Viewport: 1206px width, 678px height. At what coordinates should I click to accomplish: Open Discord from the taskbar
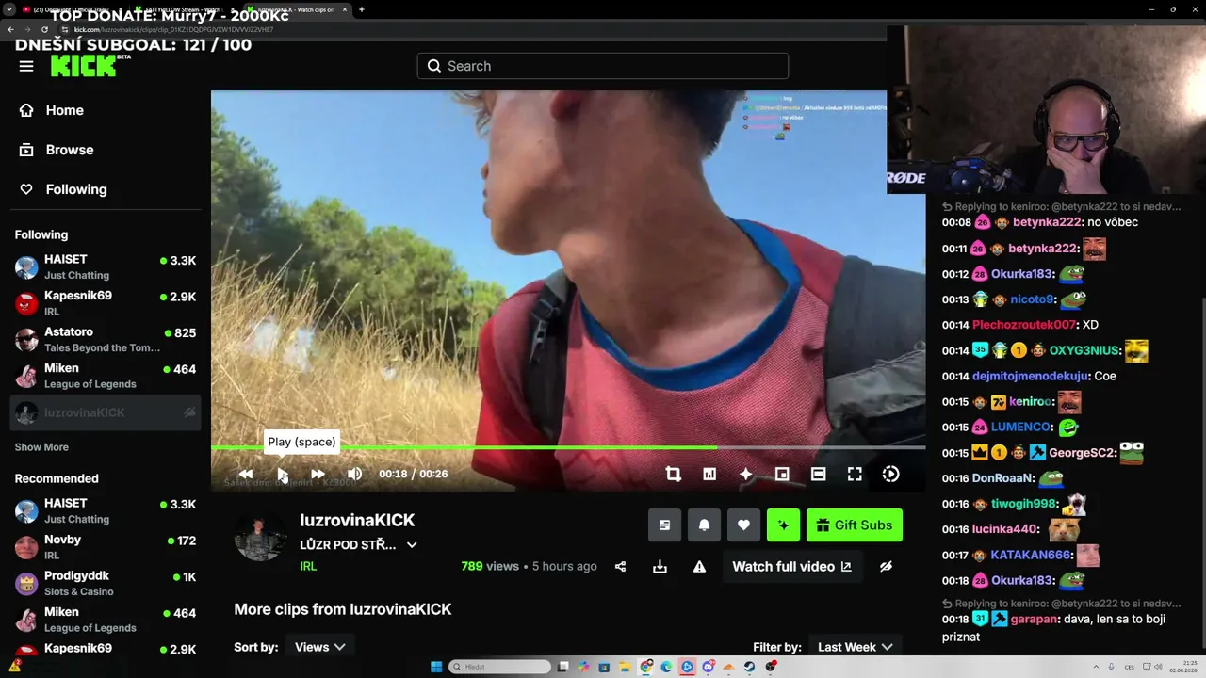[708, 667]
